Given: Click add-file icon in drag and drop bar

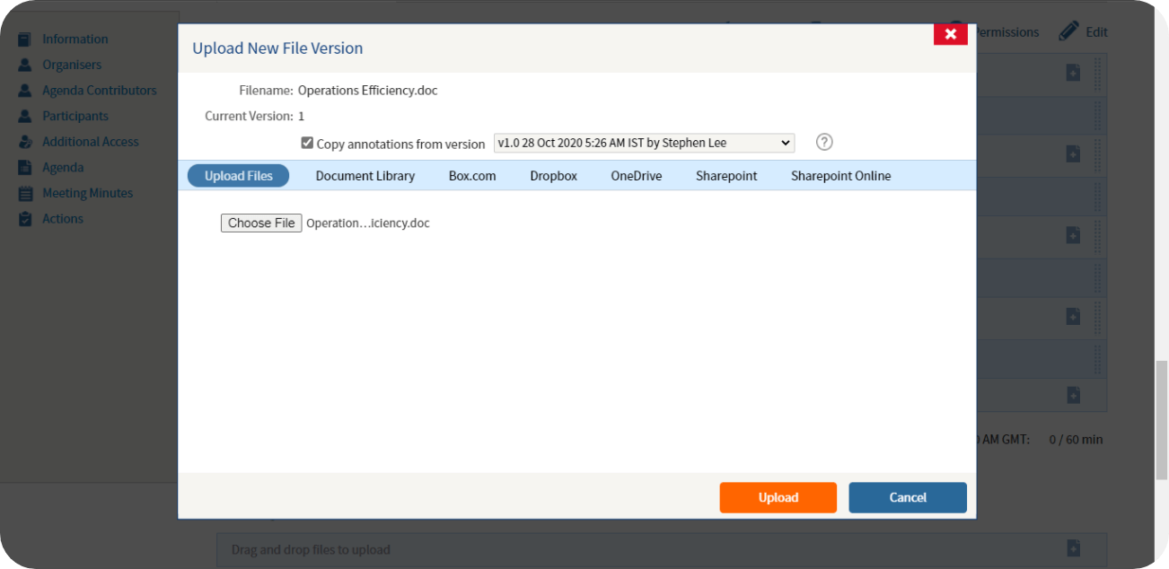Looking at the screenshot, I should (1073, 548).
